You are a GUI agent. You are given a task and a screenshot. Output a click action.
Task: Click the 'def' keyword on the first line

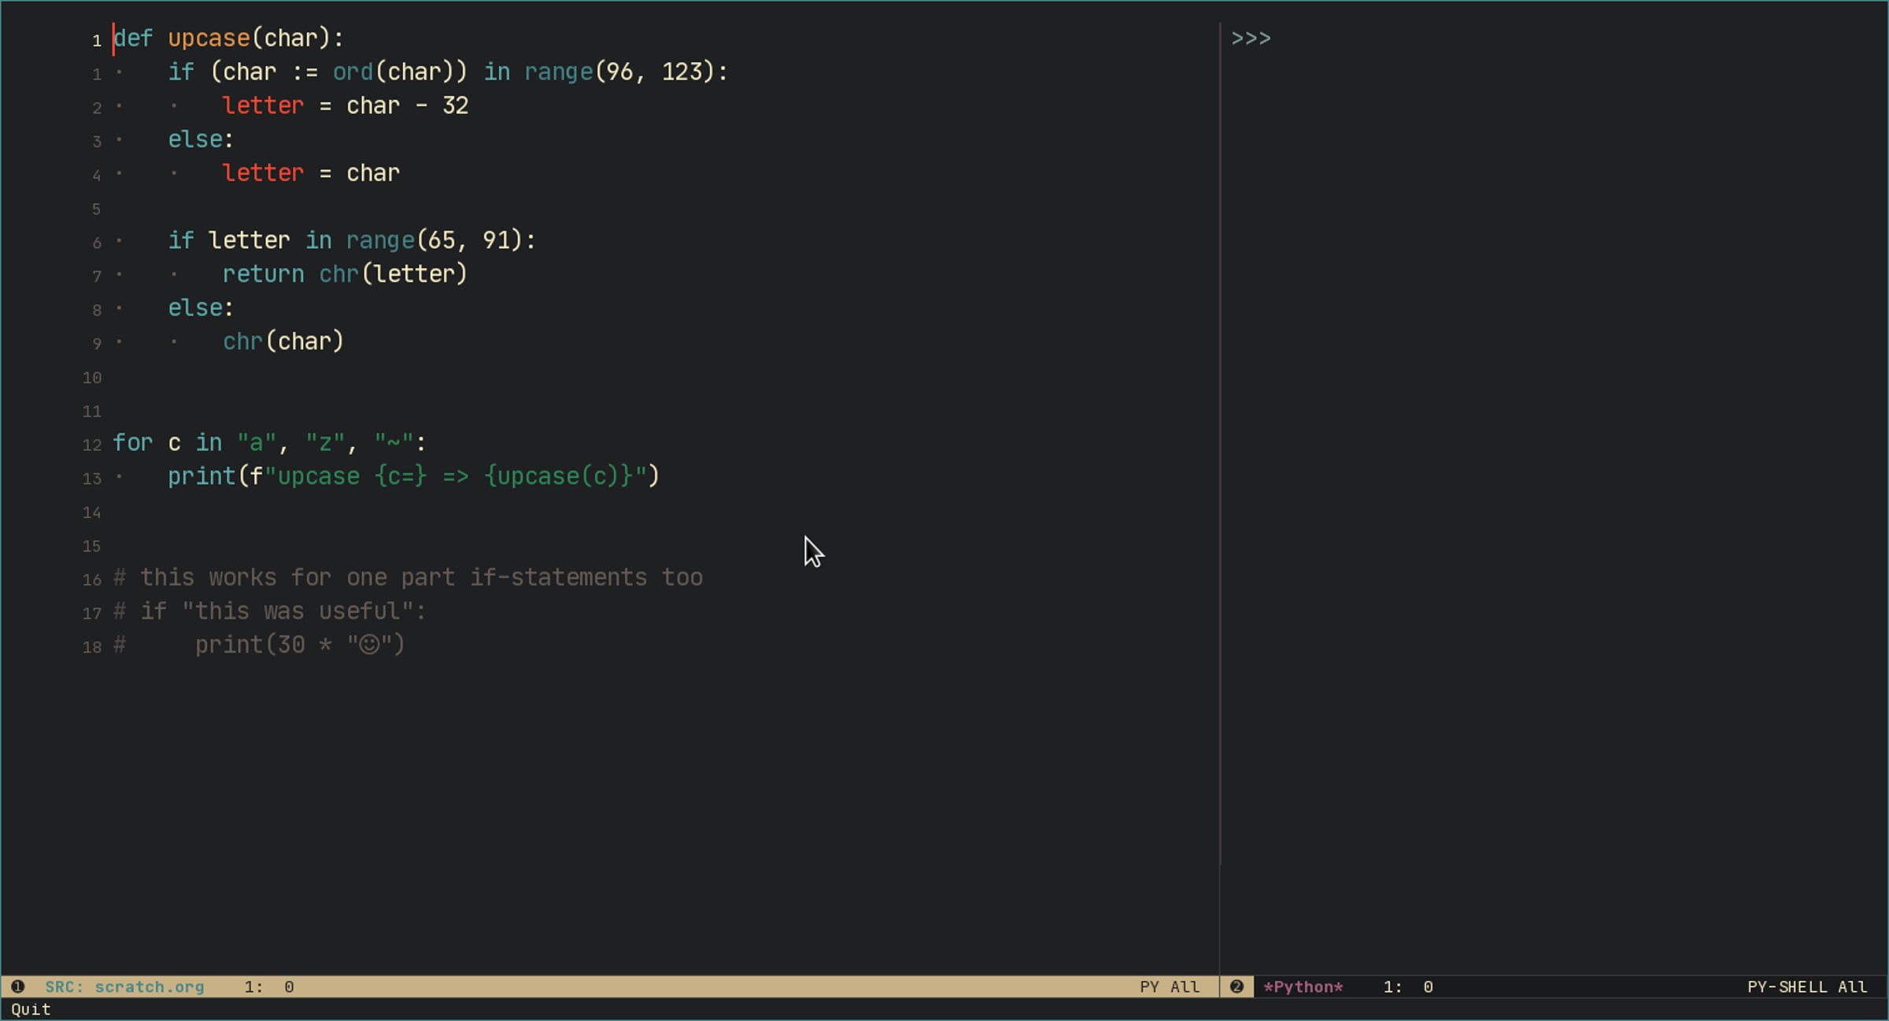pyautogui.click(x=133, y=38)
